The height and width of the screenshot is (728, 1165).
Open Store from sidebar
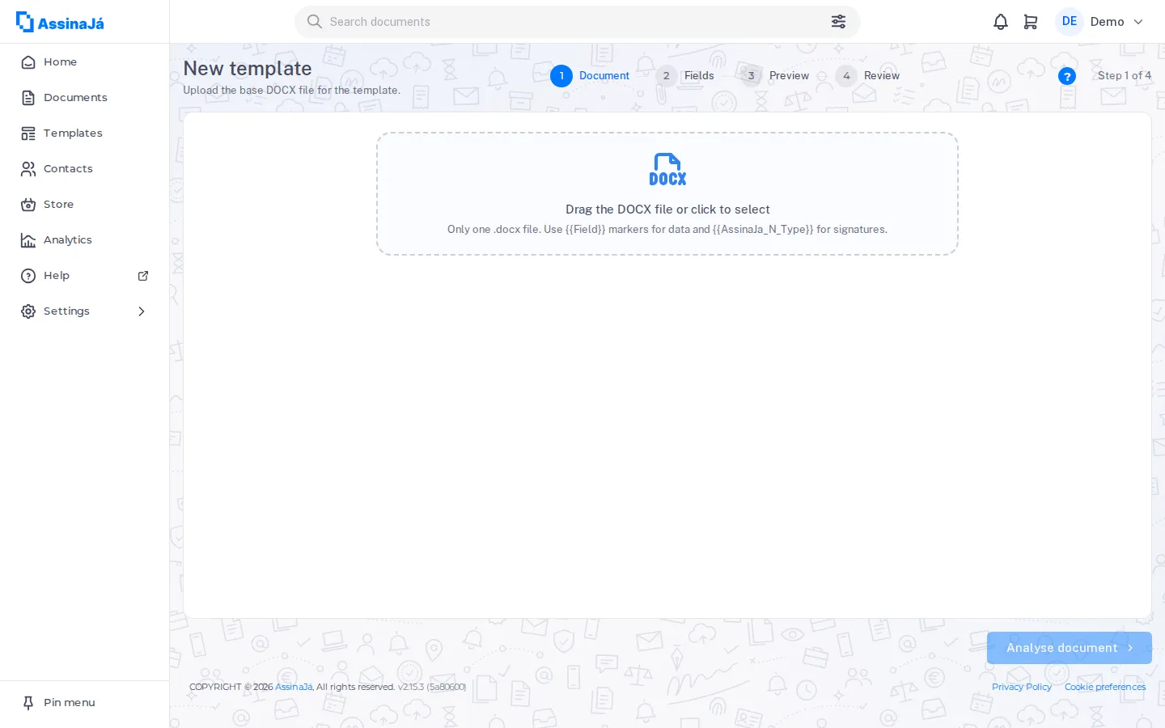pyautogui.click(x=84, y=205)
